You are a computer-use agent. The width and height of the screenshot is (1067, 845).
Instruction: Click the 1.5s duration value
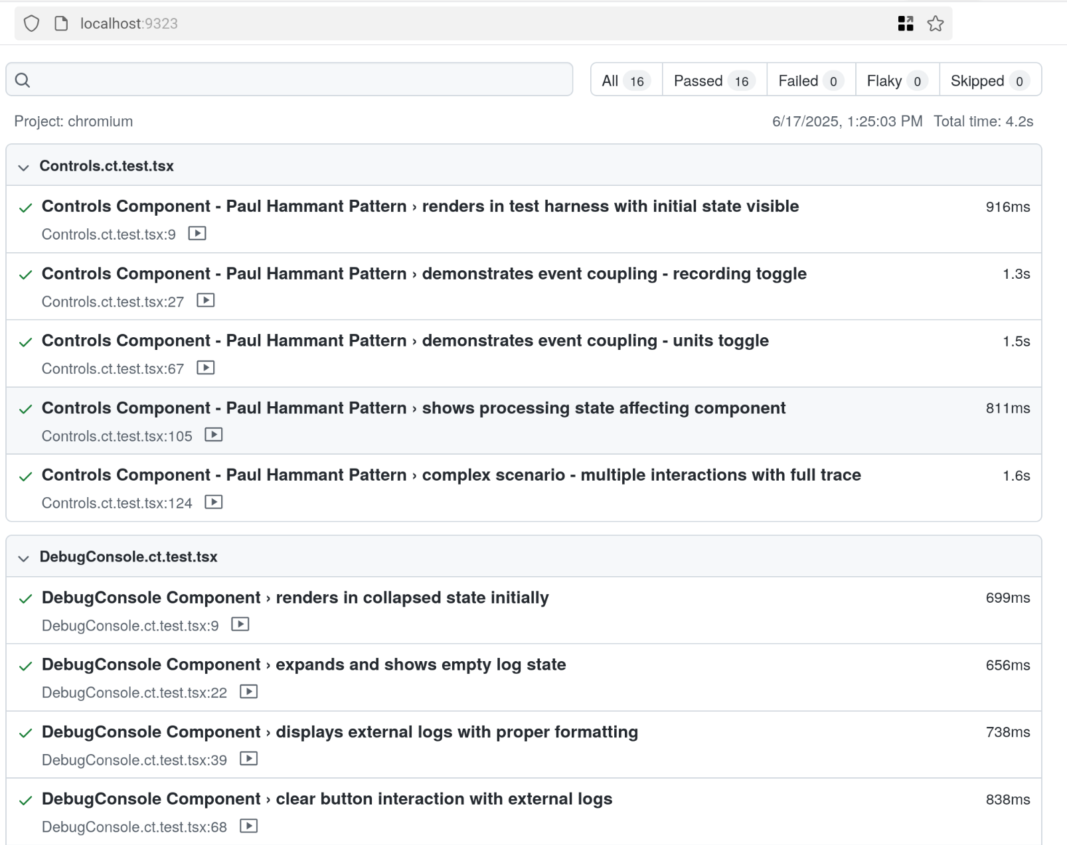1017,341
